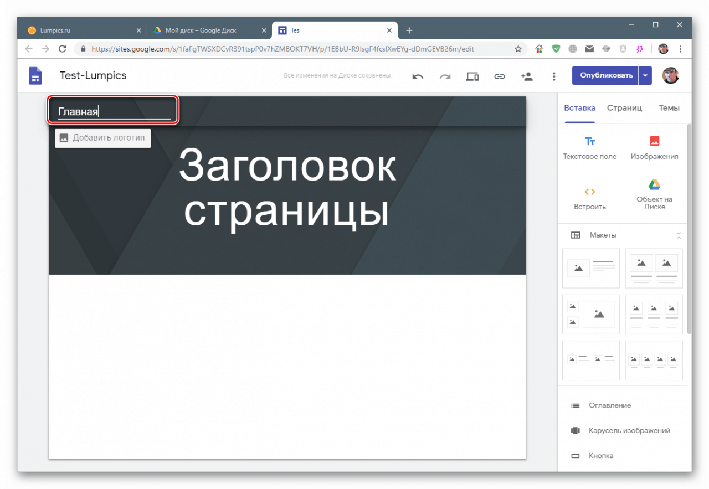
Task: Select the two images with captions layout
Action: click(654, 268)
